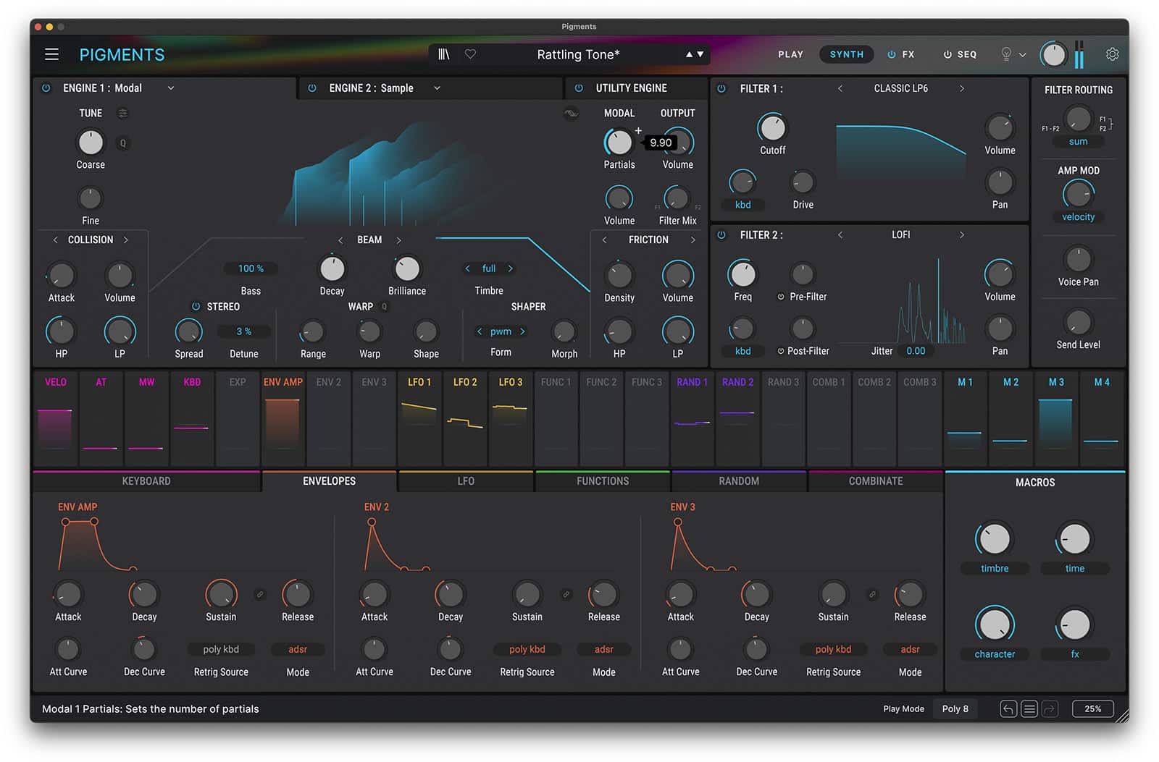This screenshot has height=762, width=1159.
Task: Click the modulator wave icon above Modal
Action: pos(571,113)
